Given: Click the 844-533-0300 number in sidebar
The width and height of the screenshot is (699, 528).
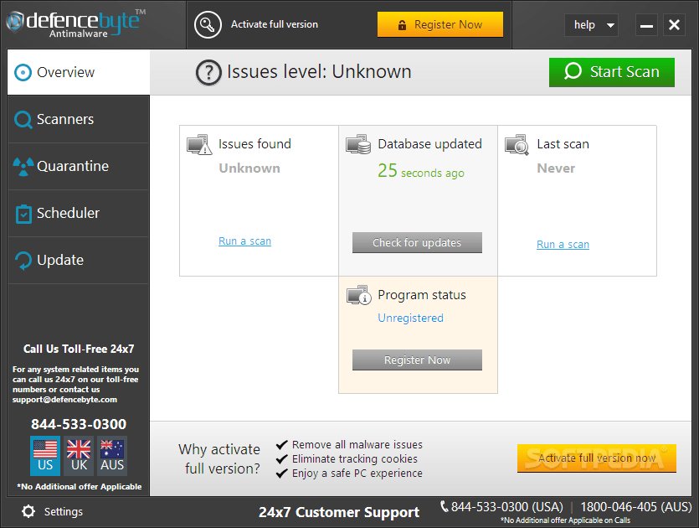Looking at the screenshot, I should (79, 424).
